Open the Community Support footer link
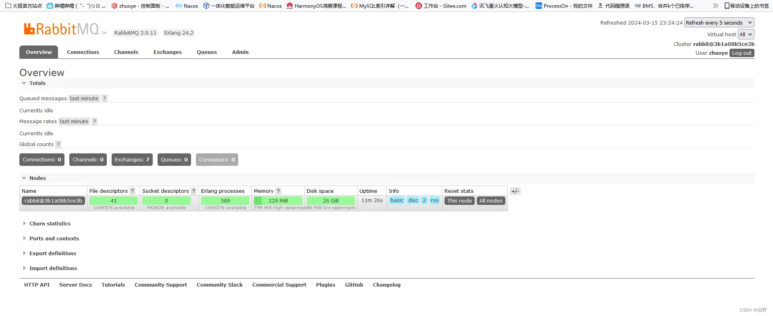This screenshot has width=773, height=316. (161, 285)
